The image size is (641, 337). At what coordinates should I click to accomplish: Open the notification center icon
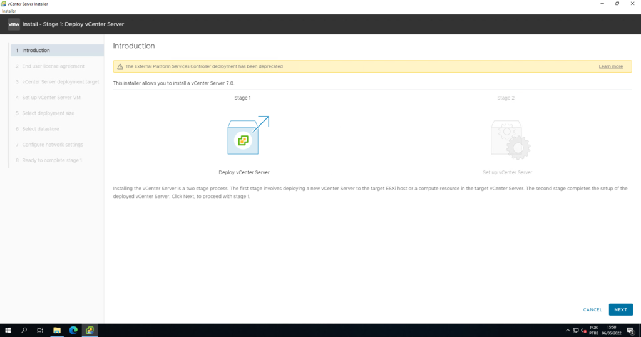click(631, 331)
